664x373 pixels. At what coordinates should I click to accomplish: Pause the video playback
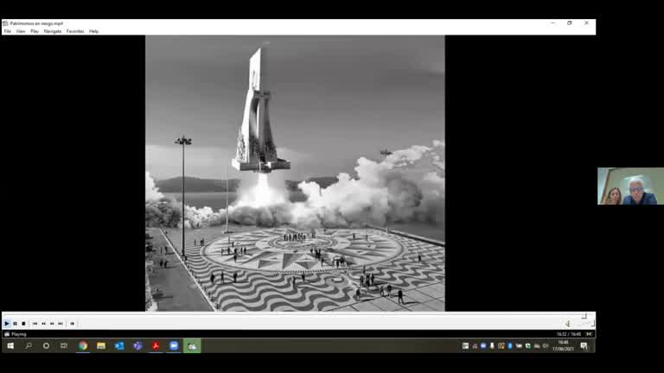[x=16, y=324]
